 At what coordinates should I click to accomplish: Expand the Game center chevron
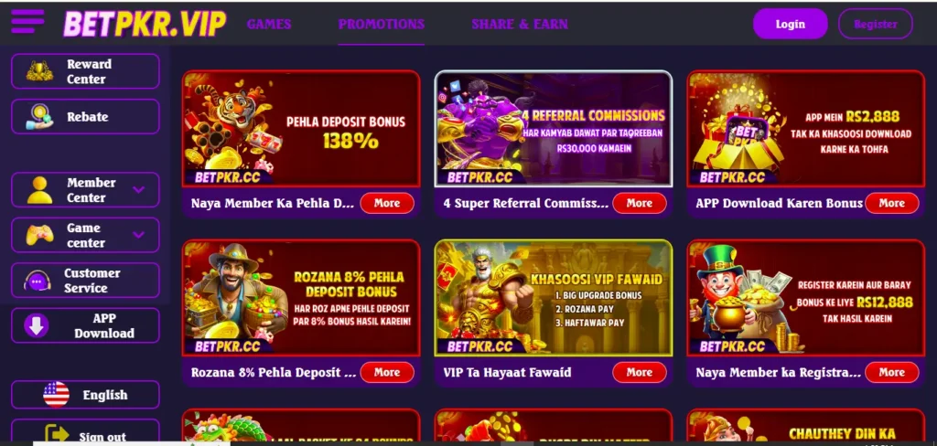[139, 235]
